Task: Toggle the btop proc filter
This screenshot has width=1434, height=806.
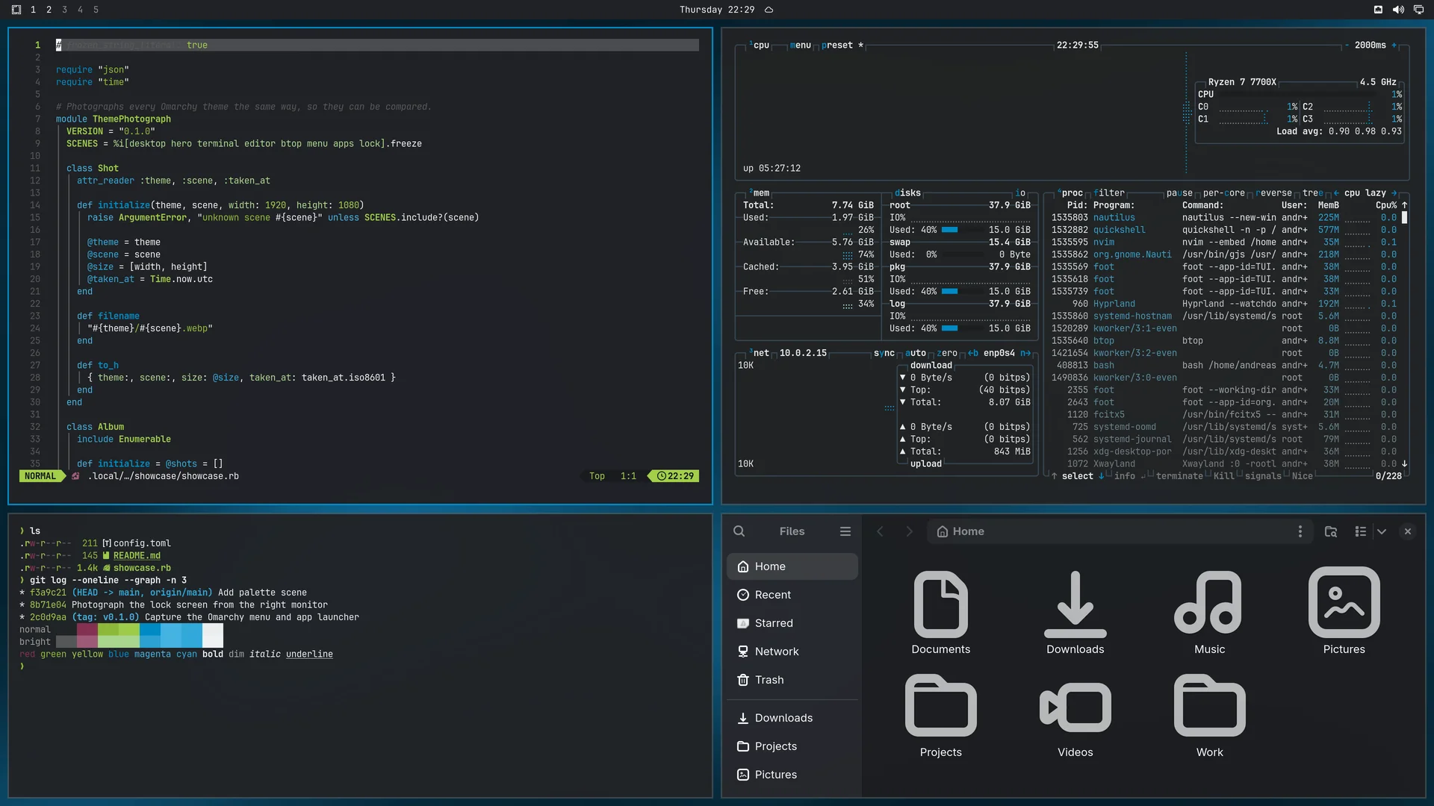Action: [x=1109, y=193]
